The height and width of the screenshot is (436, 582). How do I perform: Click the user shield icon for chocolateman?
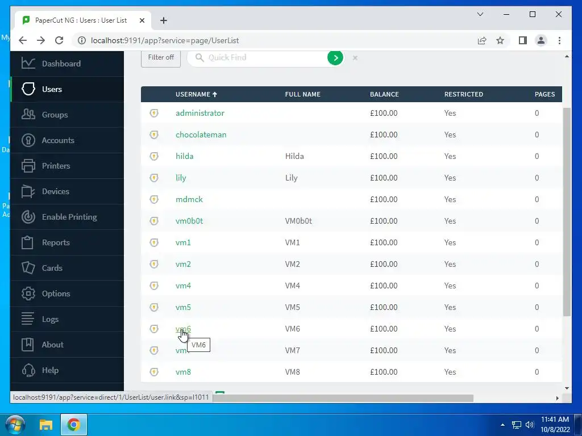tap(154, 135)
